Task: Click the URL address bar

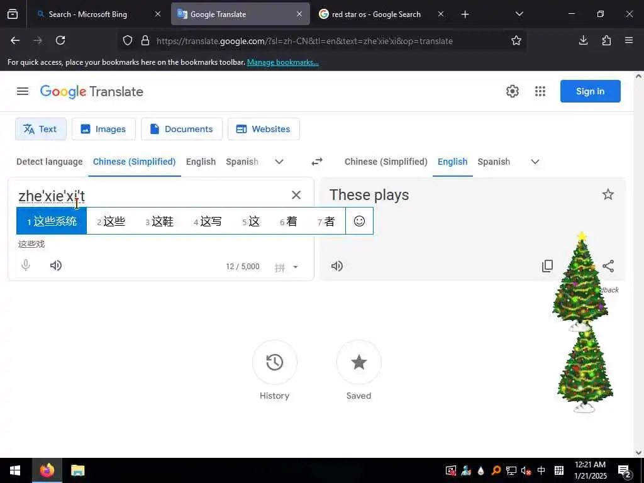Action: pos(304,41)
